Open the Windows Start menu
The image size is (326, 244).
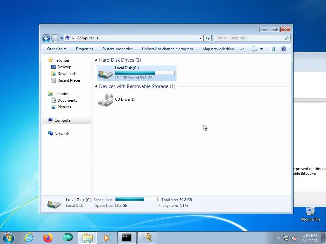[9, 238]
